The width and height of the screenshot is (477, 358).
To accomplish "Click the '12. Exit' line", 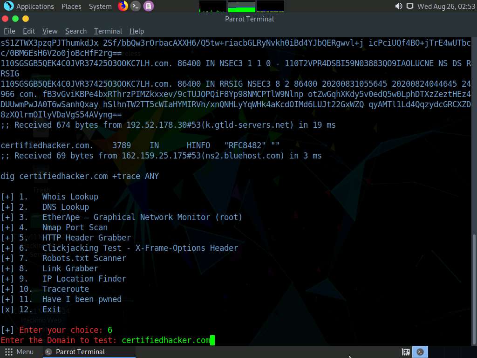I will point(31,310).
